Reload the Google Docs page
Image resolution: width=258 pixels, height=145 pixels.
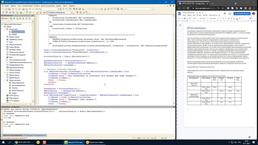pyautogui.click(x=188, y=8)
